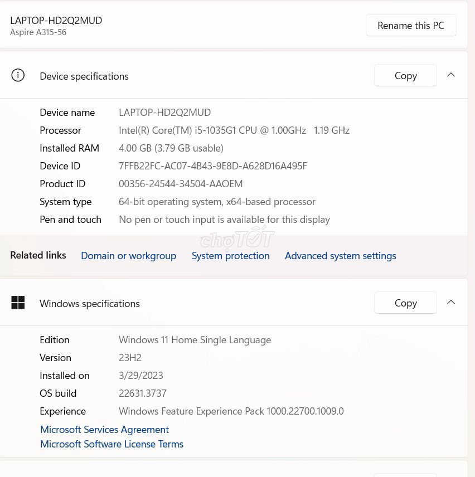
Task: Select the Device name value LAPTOP-HD2Q2MUD
Action: (164, 113)
